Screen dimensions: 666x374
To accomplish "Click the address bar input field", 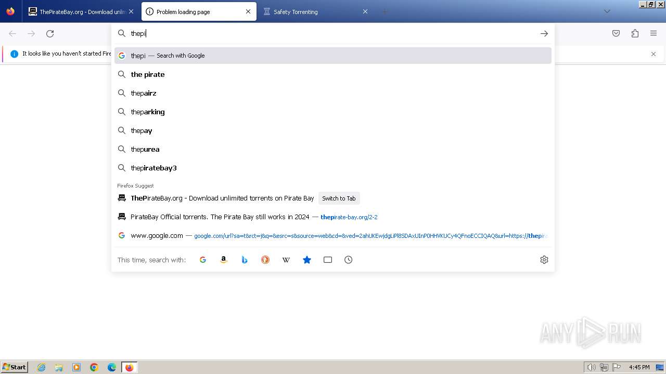I will (x=333, y=34).
